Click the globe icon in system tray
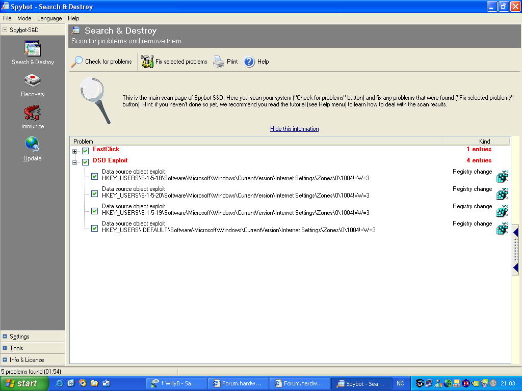The height and width of the screenshot is (391, 522). pos(448,383)
